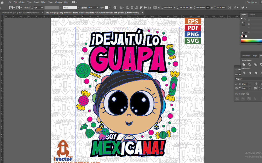Click the Opacity 100% value field
The width and height of the screenshot is (262, 163).
92,8
